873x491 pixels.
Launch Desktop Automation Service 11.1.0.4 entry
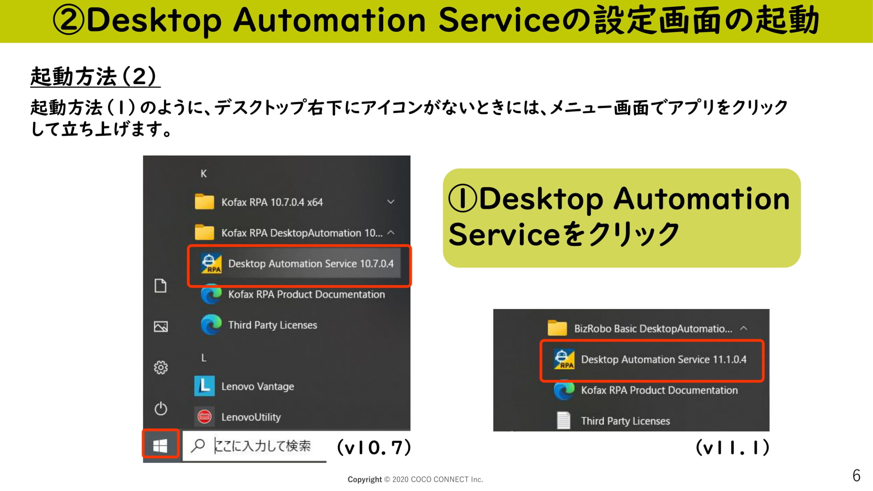click(652, 360)
